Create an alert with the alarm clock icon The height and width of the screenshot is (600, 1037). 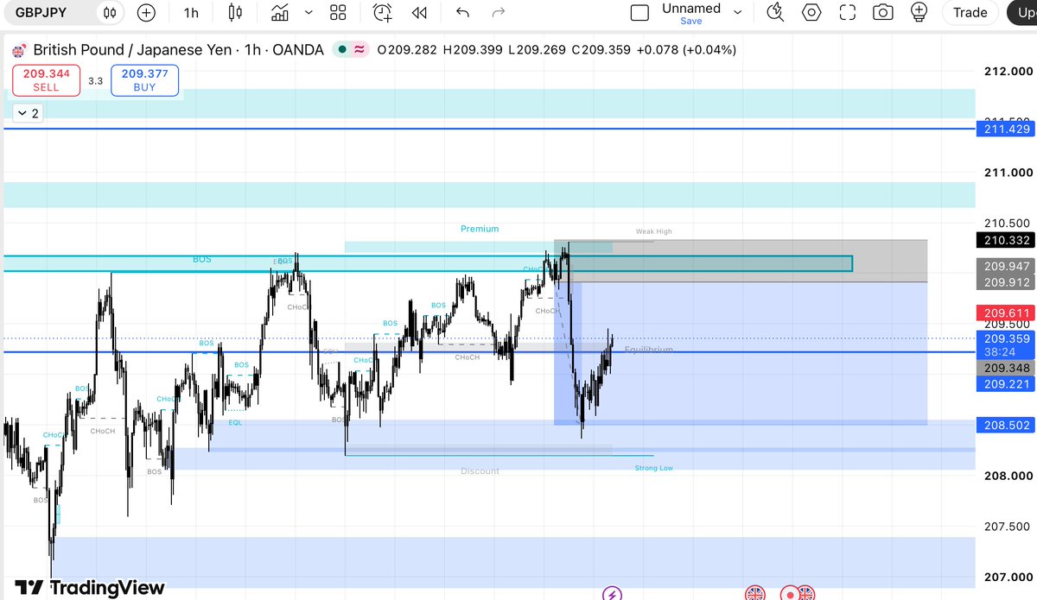point(382,12)
